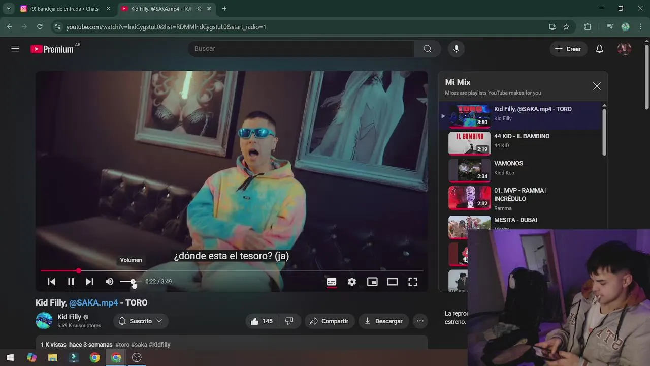650x366 pixels.
Task: Open a new browser tab
Action: tap(224, 9)
